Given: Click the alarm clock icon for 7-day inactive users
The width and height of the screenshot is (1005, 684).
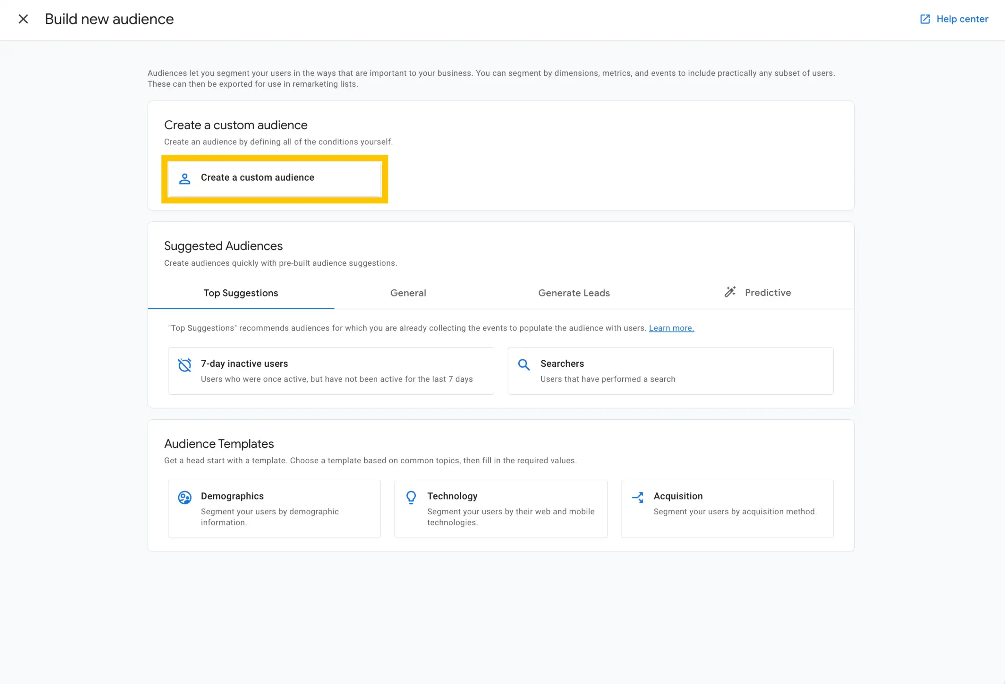Looking at the screenshot, I should click(x=185, y=365).
